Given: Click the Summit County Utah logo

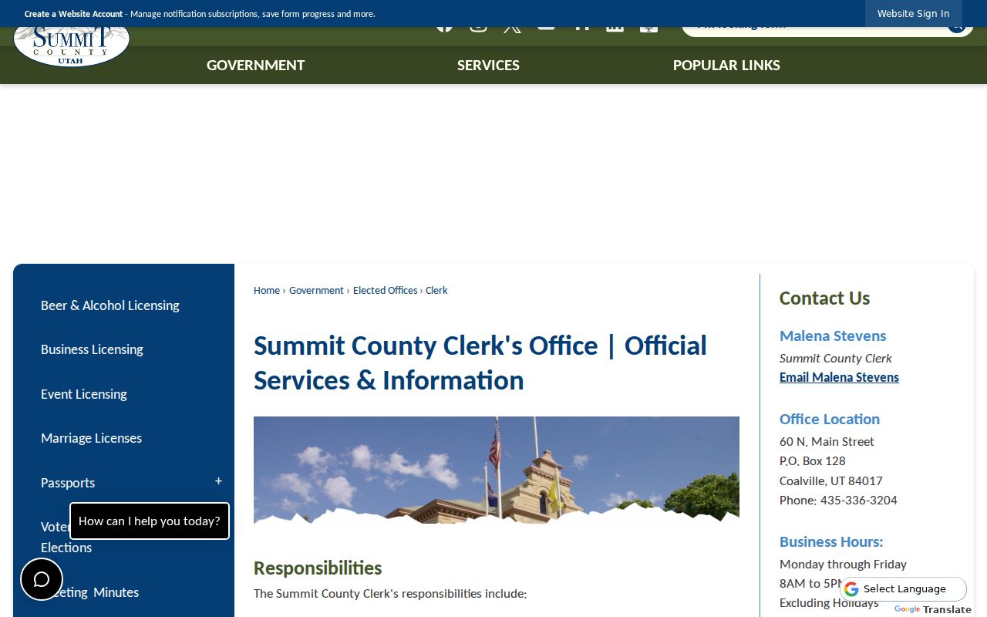Looking at the screenshot, I should [x=72, y=47].
